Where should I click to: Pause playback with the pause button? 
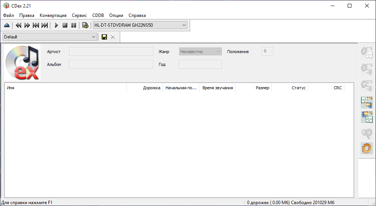point(74,25)
